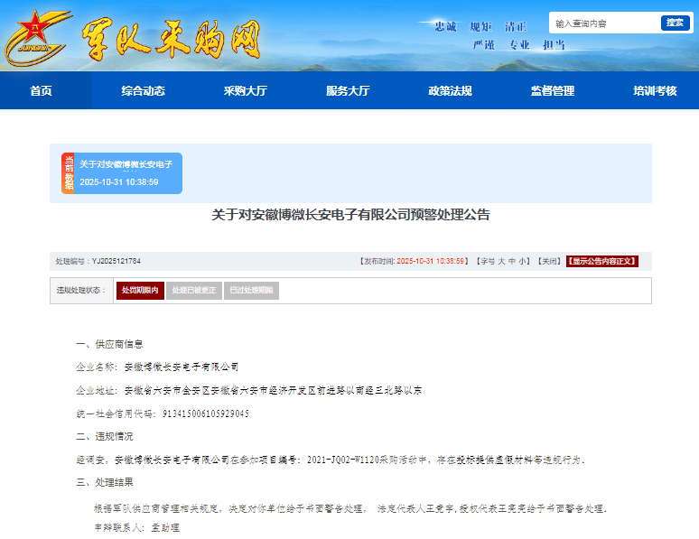The image size is (699, 539).
Task: Open the 政策法规 navigation menu
Action: [450, 90]
